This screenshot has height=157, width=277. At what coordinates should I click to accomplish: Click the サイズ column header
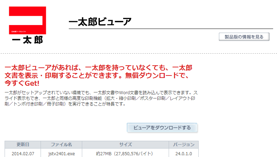pos(125,145)
